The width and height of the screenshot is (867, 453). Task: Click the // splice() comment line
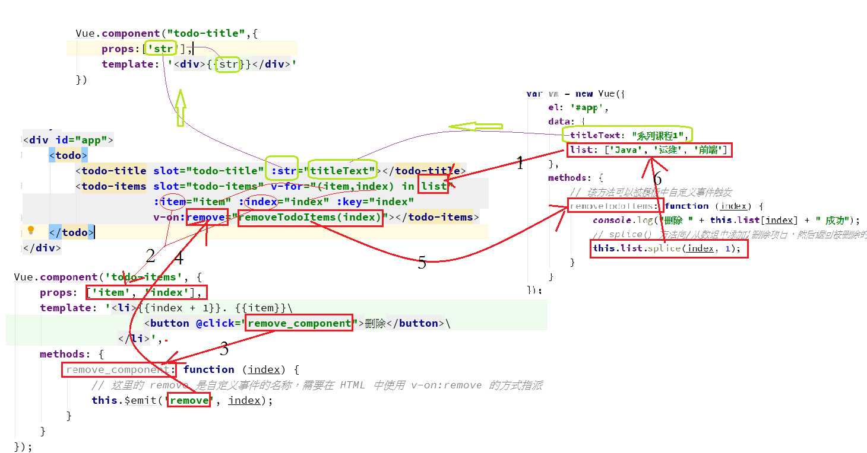[x=729, y=234]
